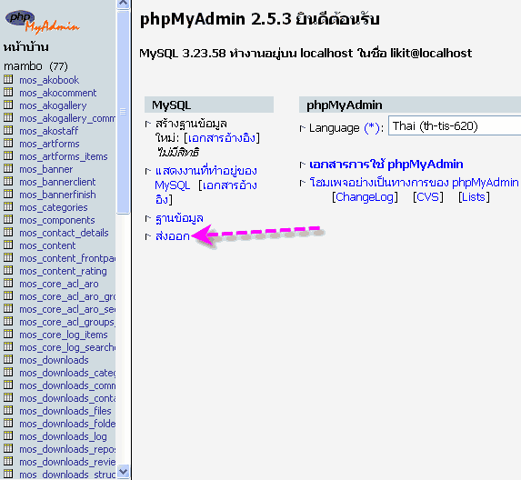This screenshot has height=480, width=521.
Task: Select the mambo (77) database
Action: coord(35,66)
